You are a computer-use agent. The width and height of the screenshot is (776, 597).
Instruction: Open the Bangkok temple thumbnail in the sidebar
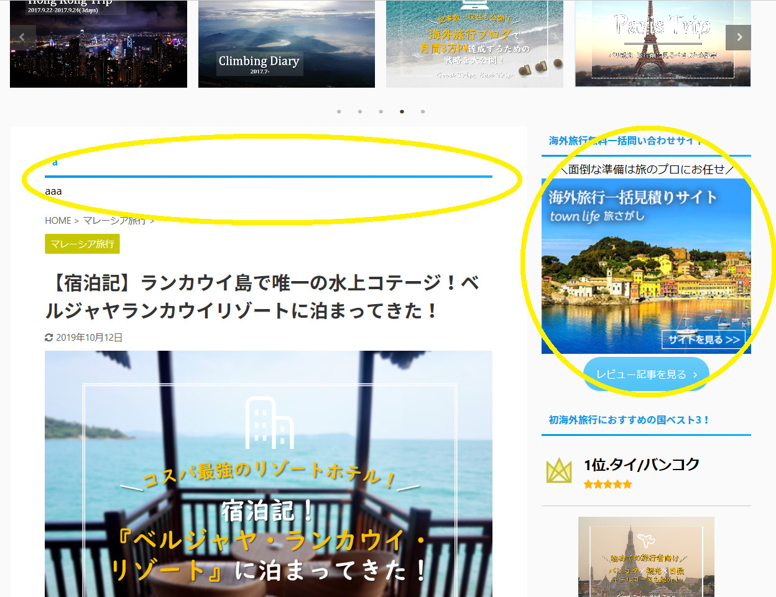click(646, 557)
